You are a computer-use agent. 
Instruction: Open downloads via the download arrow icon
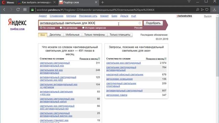click(215, 10)
